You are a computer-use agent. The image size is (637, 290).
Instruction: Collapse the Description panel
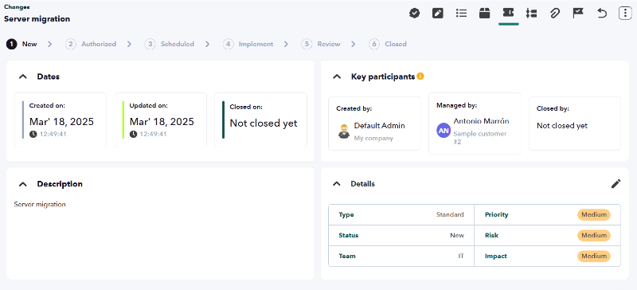pos(23,184)
